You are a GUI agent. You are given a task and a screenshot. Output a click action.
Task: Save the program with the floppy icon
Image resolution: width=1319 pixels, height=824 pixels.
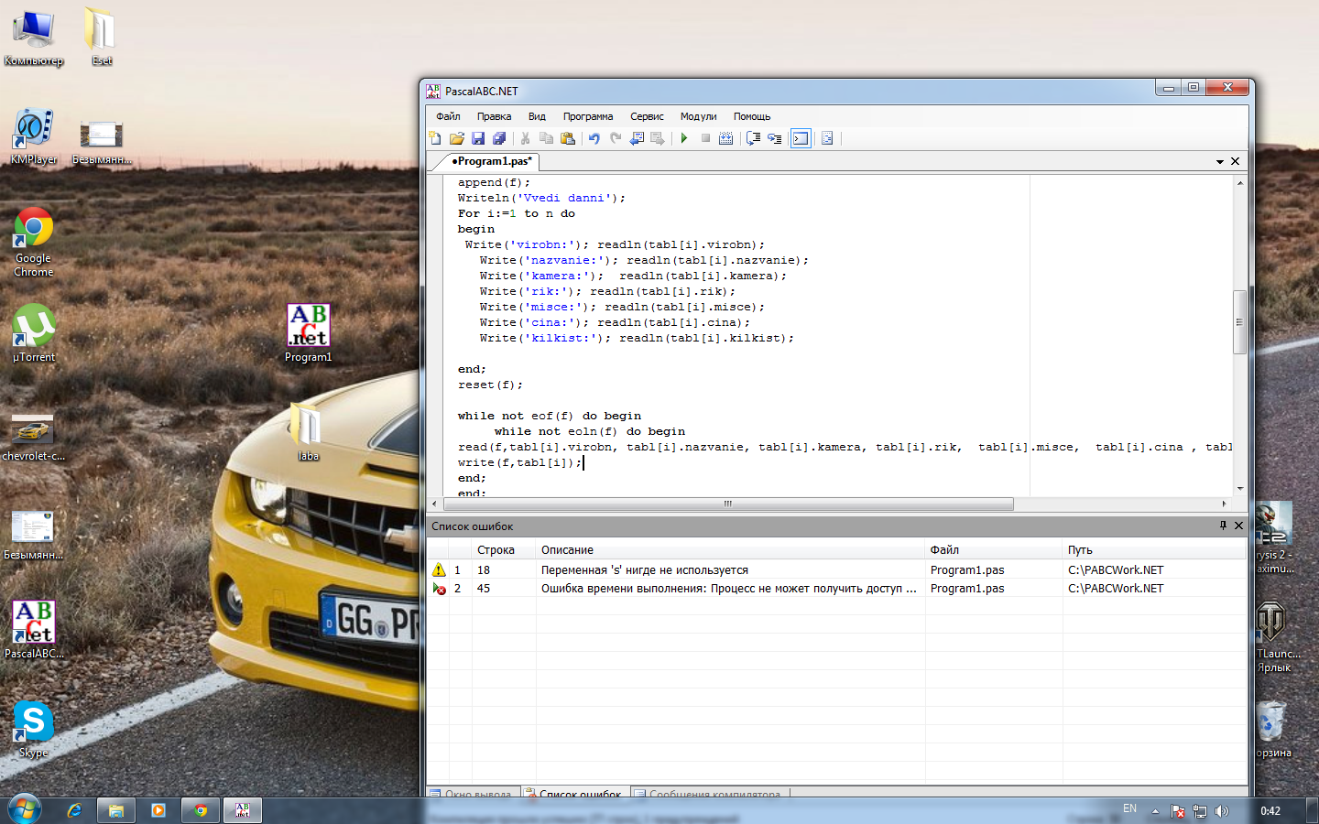[477, 138]
